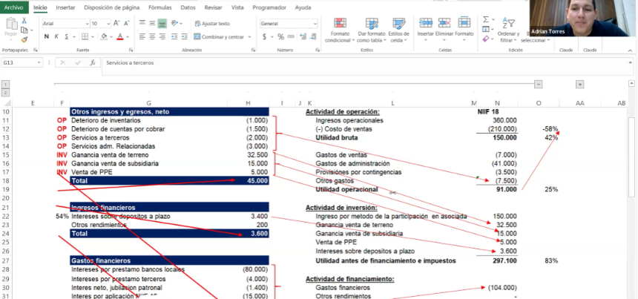Activate the Format Painter brush

[24, 39]
